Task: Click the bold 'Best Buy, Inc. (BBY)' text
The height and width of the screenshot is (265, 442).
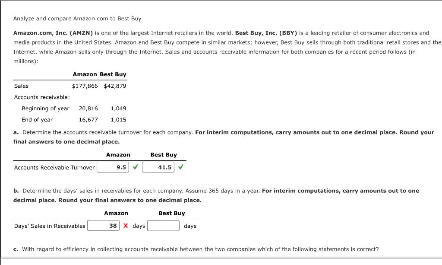Action: 266,33
